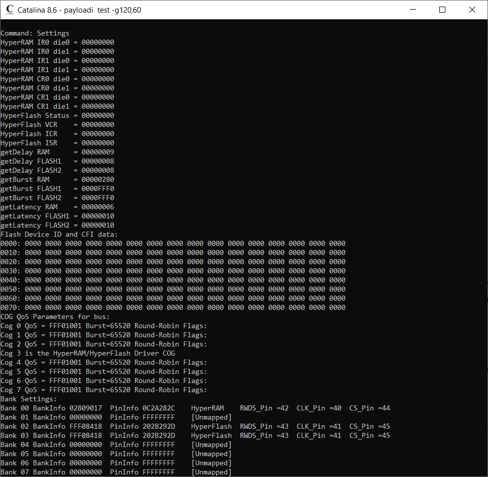Viewport: 488px width, 477px height.
Task: Click 'CLK_Pin =40' on Bank 00
Action: click(x=319, y=408)
